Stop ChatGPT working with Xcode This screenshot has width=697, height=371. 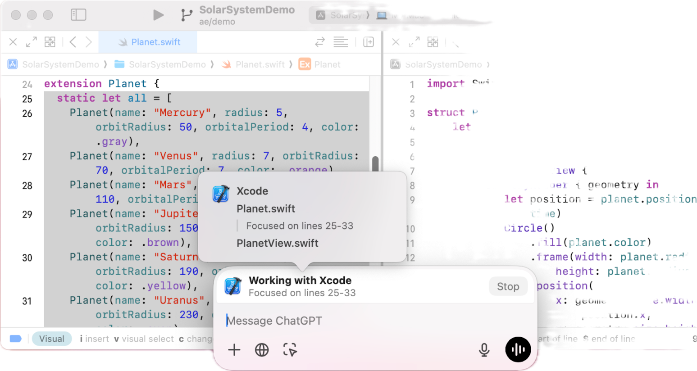tap(508, 286)
